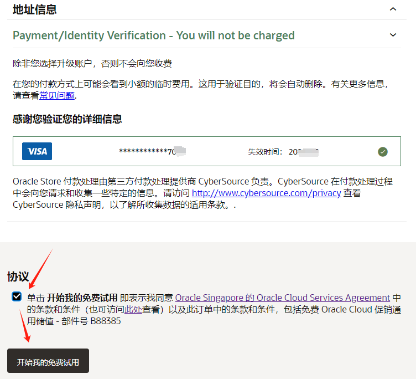This screenshot has width=416, height=379.
Task: Click the 地址信息 heading
Action: click(x=35, y=9)
